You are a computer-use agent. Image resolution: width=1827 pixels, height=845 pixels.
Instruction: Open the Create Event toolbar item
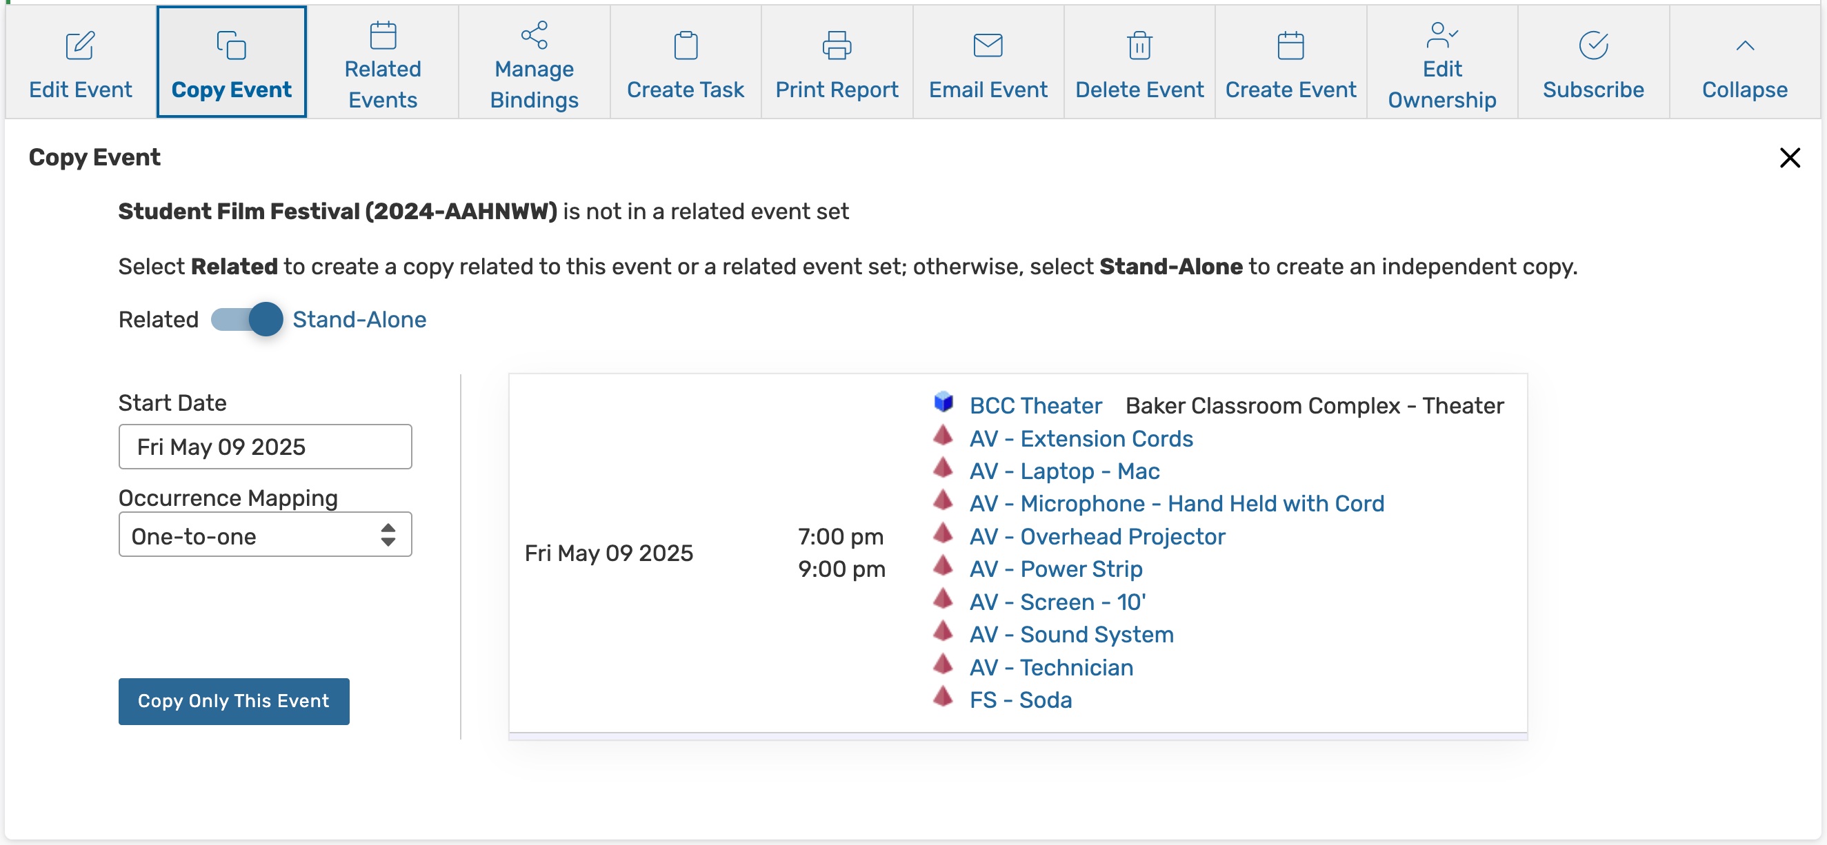(1290, 61)
